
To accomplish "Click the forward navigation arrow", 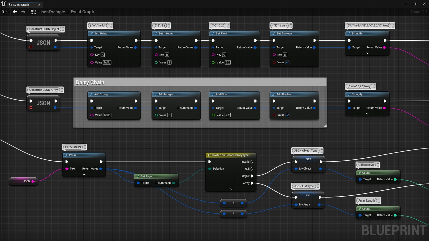I will (x=23, y=12).
